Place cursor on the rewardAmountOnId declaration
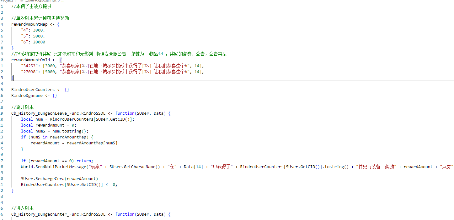 (x=30, y=60)
